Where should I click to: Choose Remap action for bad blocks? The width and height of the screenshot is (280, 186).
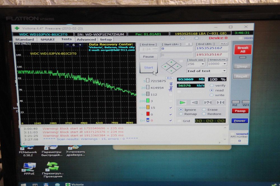(181, 114)
